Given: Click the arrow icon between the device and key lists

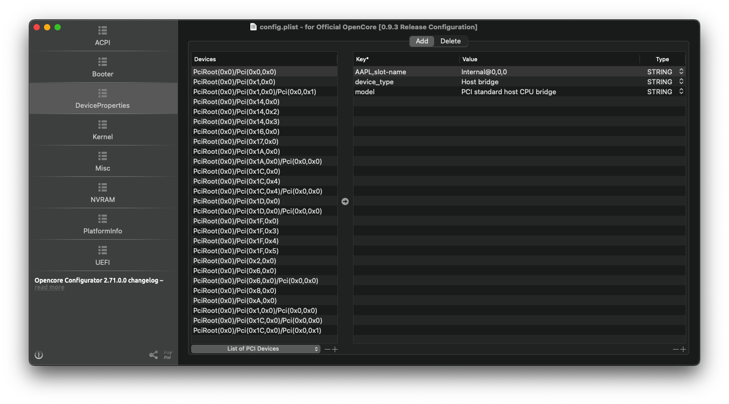Looking at the screenshot, I should click(x=345, y=201).
